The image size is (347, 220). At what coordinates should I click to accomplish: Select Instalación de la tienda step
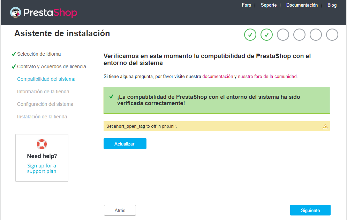coord(42,117)
